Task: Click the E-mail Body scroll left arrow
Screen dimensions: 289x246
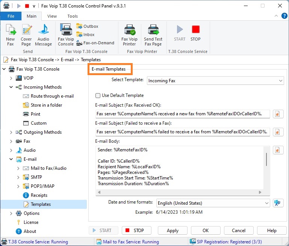Action: (x=99, y=192)
